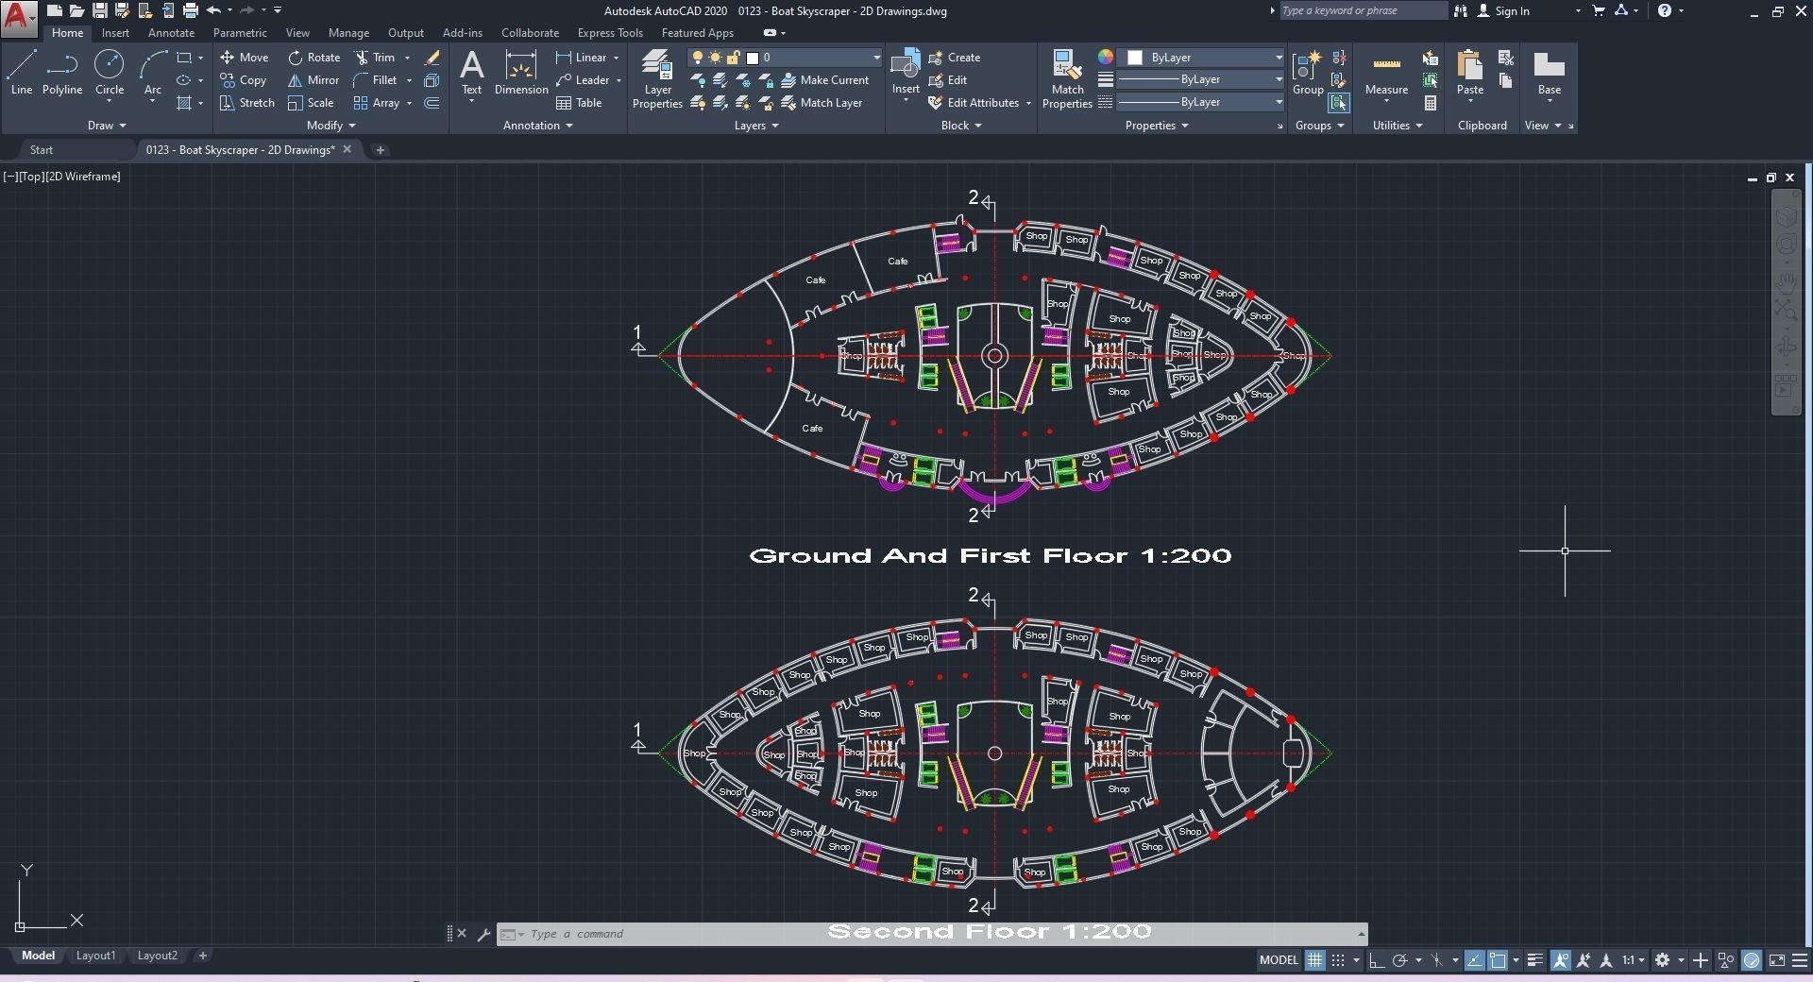The image size is (1813, 982).
Task: Click the Dimension tool
Action: (521, 73)
